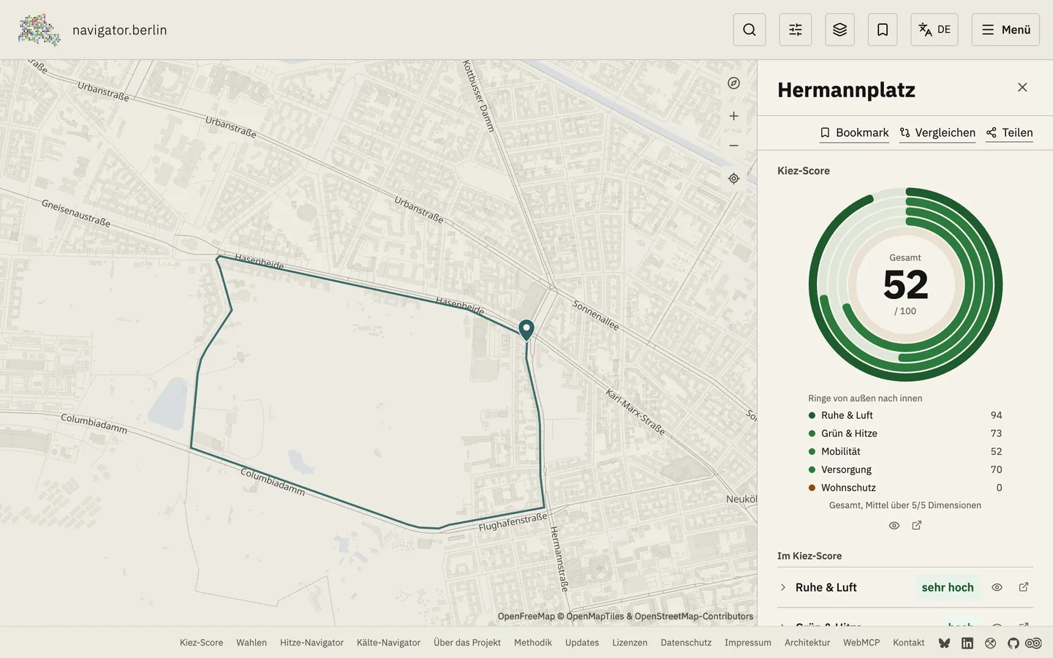
Task: Open the Datenschutz footer link
Action: tap(686, 643)
